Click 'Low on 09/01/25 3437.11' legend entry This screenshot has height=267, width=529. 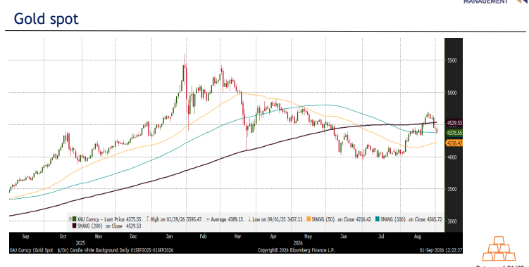coord(277,219)
